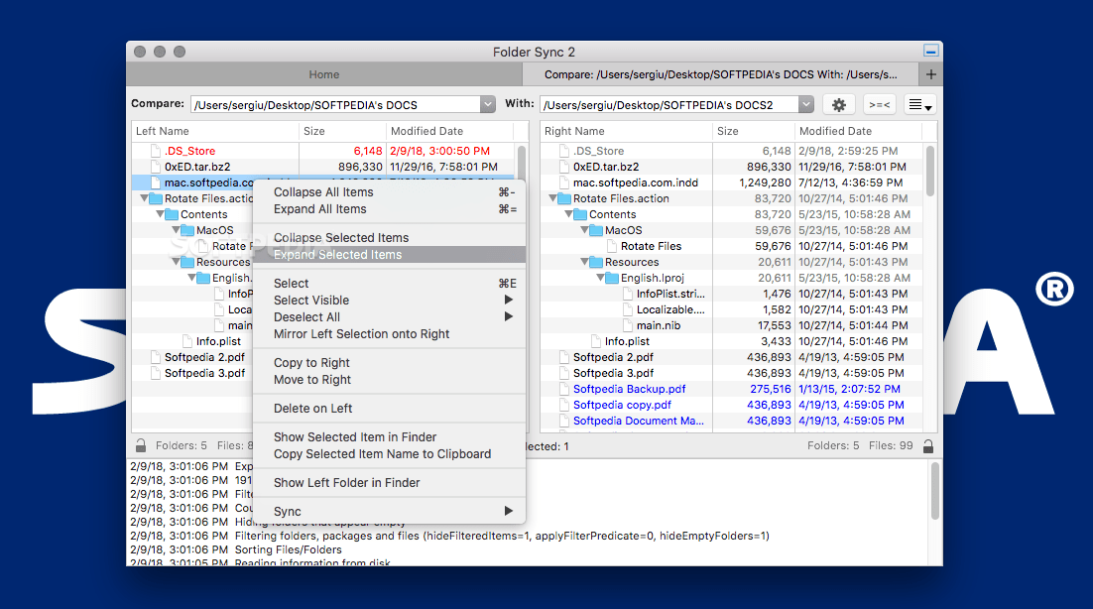Collapse Contents folder in right pane

coord(568,214)
